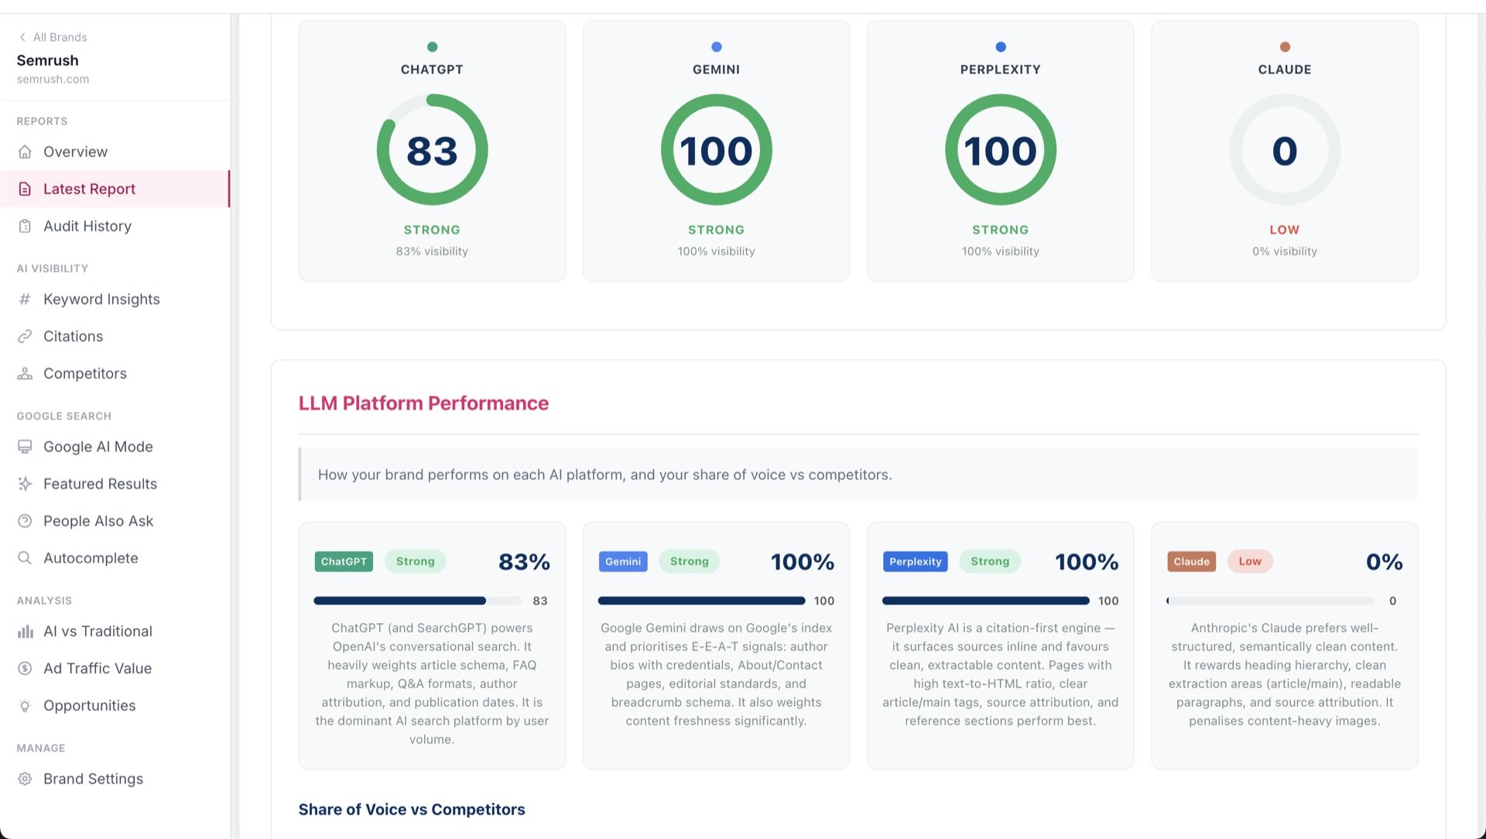Image resolution: width=1486 pixels, height=839 pixels.
Task: Click the Keyword Insights hash icon
Action: (25, 300)
